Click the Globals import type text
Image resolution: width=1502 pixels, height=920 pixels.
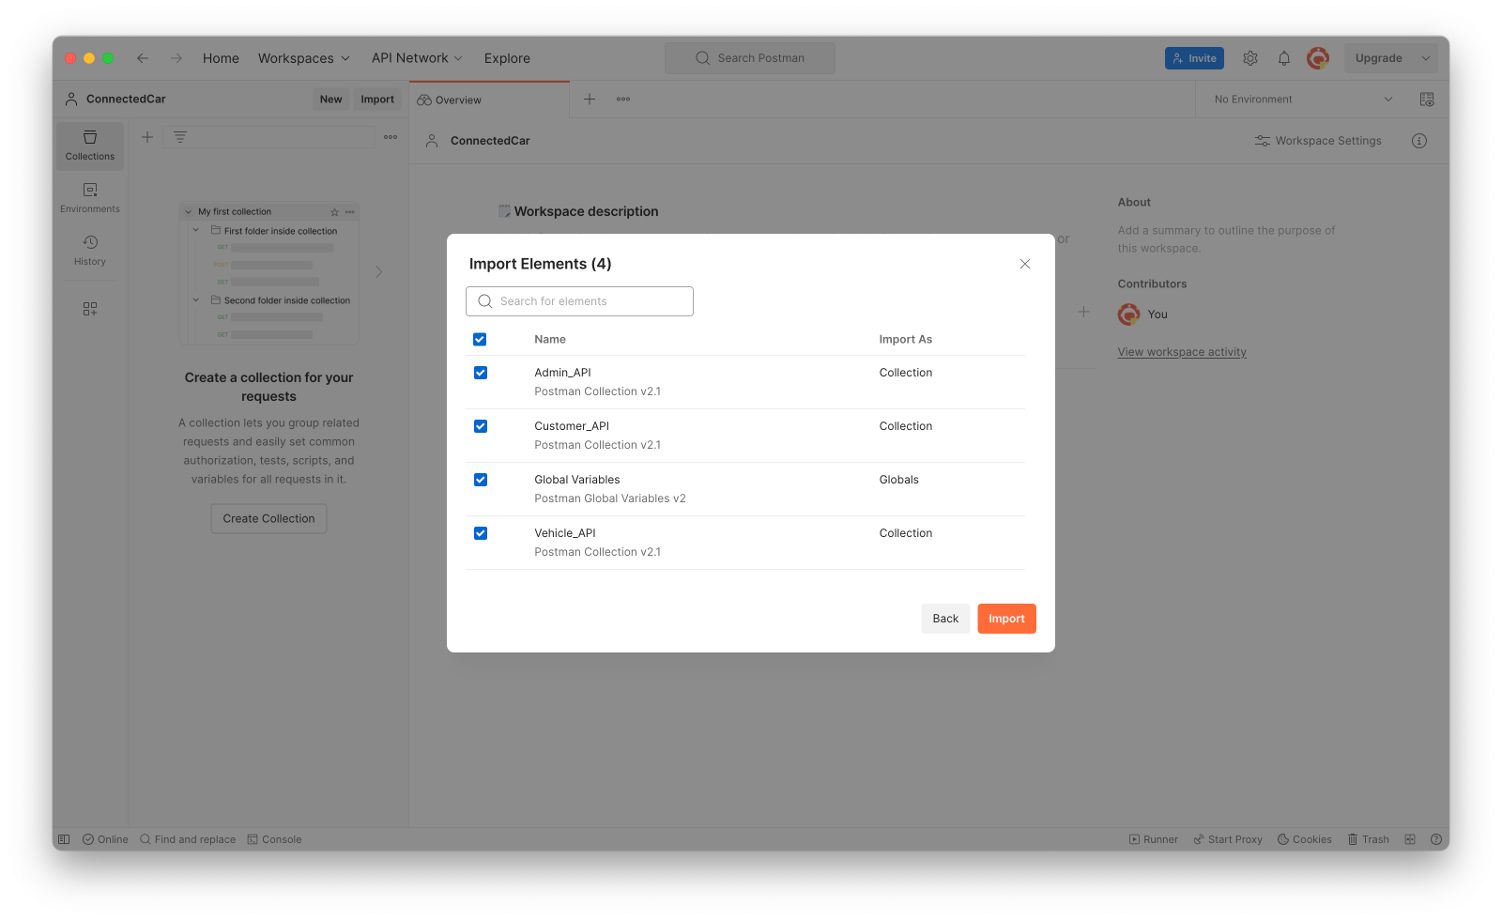[x=898, y=480]
